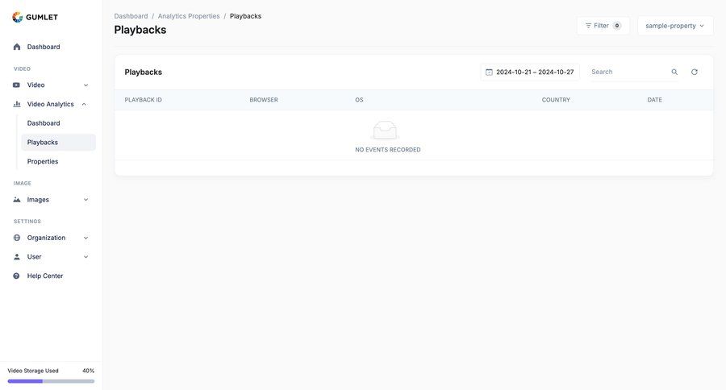Screen dimensions: 726x390
Task: Click the filter count badge
Action: tap(617, 26)
